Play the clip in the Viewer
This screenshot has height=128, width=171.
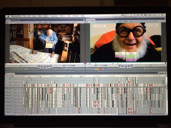pyautogui.click(x=45, y=67)
